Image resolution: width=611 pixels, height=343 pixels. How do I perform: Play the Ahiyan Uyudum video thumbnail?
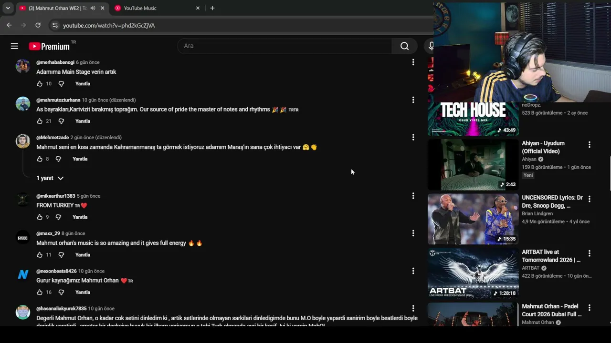(473, 165)
